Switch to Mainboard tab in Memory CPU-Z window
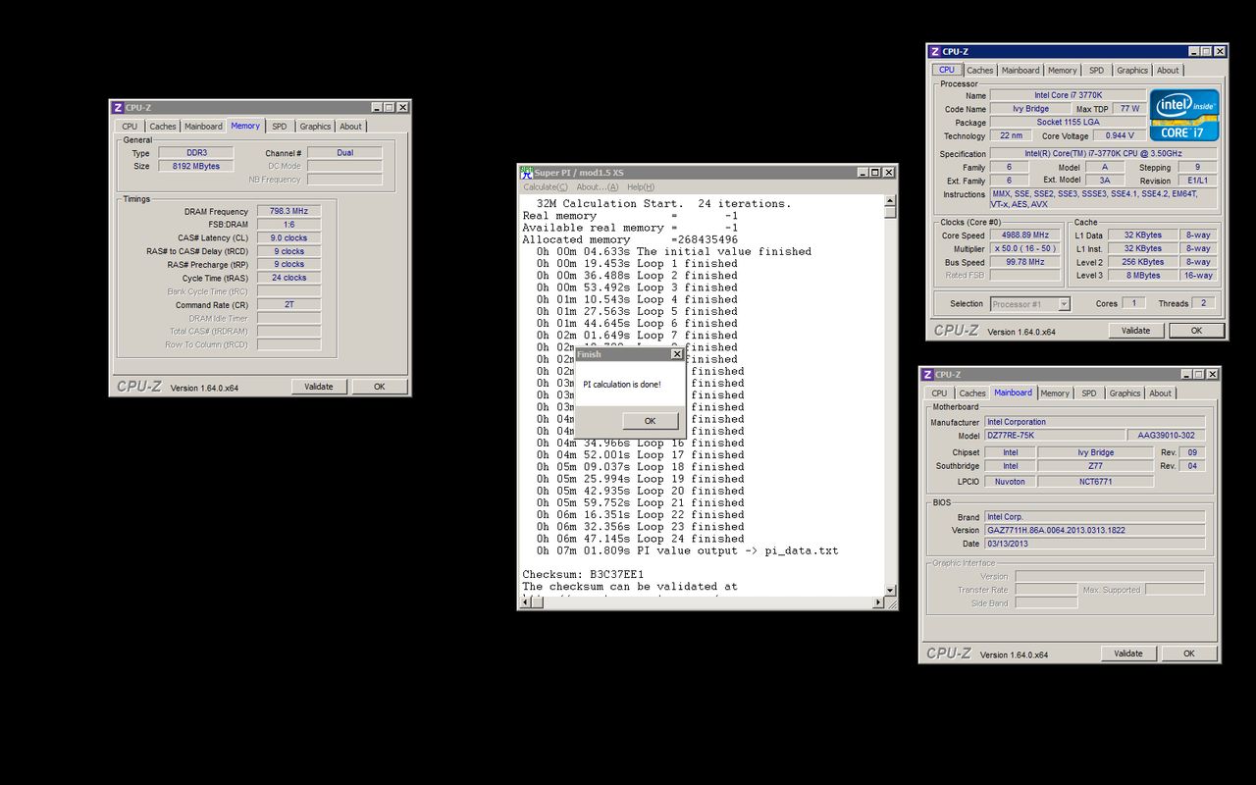Viewport: 1256px width, 785px height. point(203,126)
